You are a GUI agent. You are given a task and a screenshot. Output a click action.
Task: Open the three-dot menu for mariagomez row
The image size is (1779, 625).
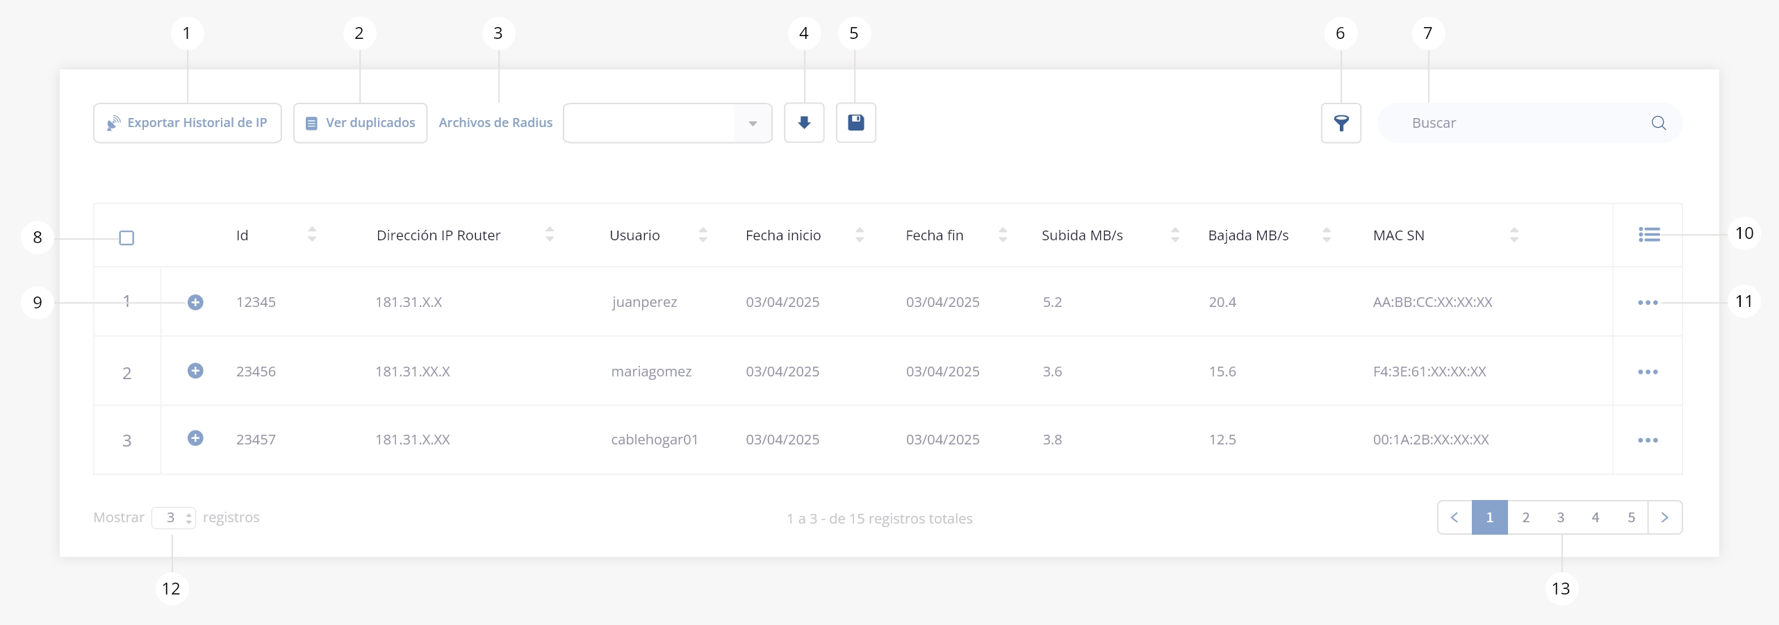1648,372
